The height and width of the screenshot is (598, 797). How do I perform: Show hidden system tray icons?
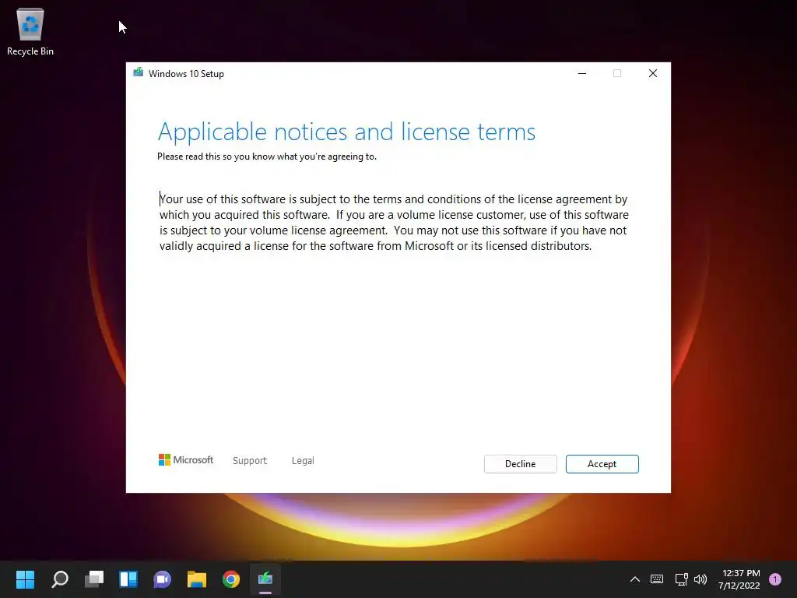point(635,579)
